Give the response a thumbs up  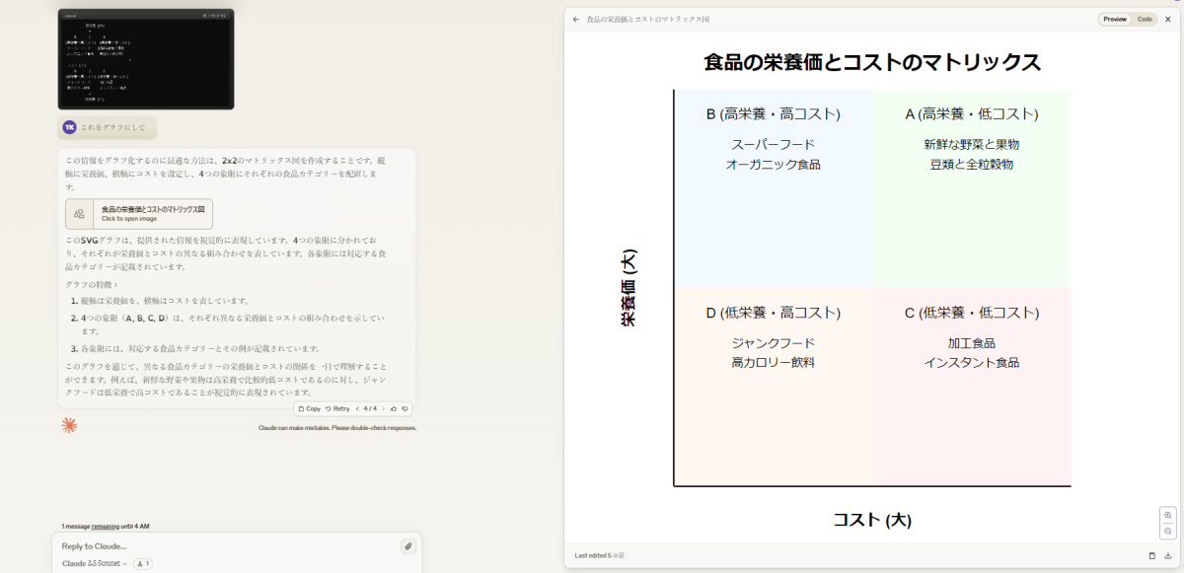point(394,408)
